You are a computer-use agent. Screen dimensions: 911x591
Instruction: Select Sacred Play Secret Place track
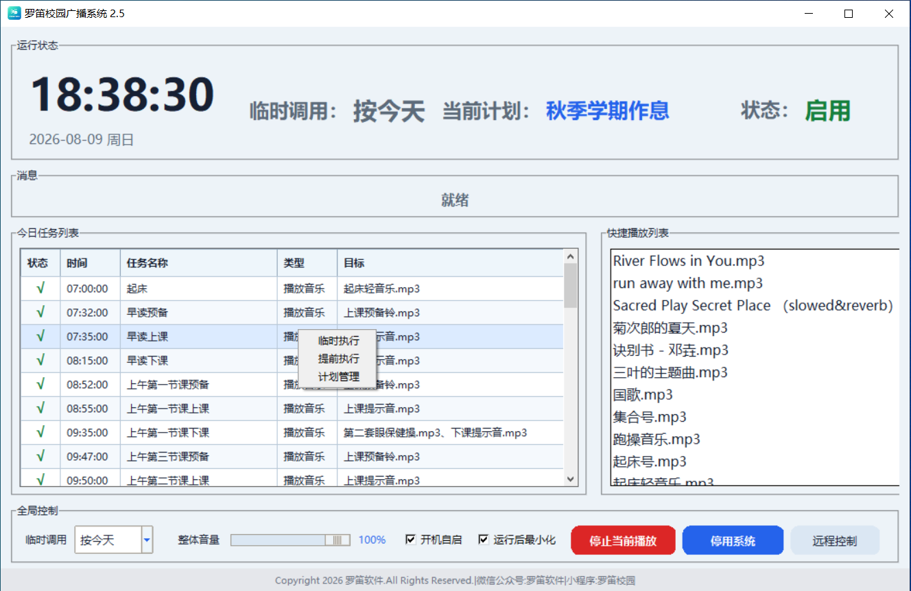pos(755,306)
